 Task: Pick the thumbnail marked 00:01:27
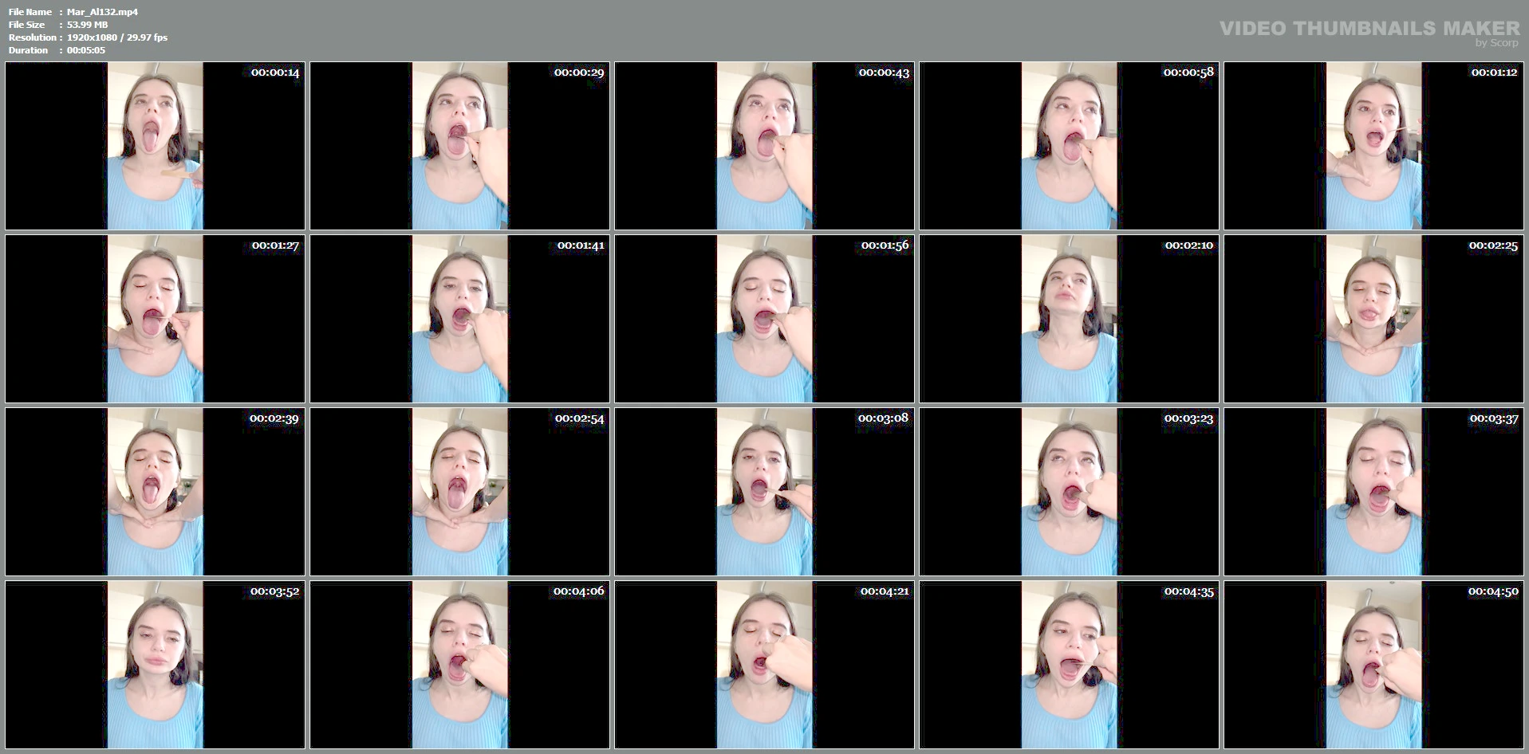(x=156, y=319)
